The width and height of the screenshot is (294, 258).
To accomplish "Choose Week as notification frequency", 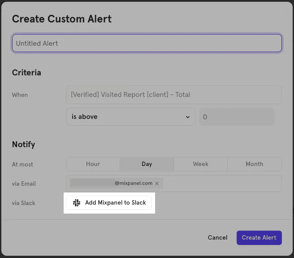I will coord(200,164).
